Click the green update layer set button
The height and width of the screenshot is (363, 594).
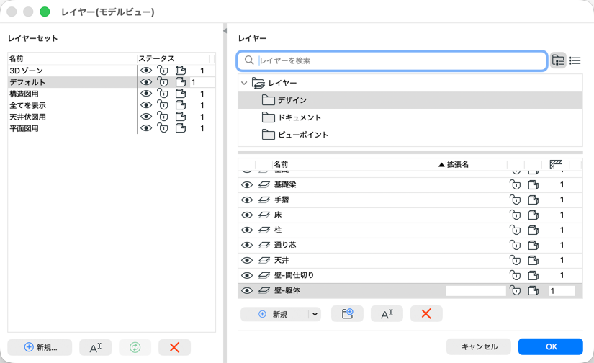(135, 347)
